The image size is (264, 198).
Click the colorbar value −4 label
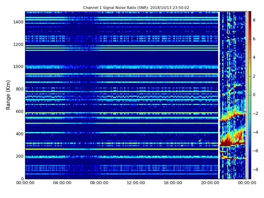tap(255, 132)
